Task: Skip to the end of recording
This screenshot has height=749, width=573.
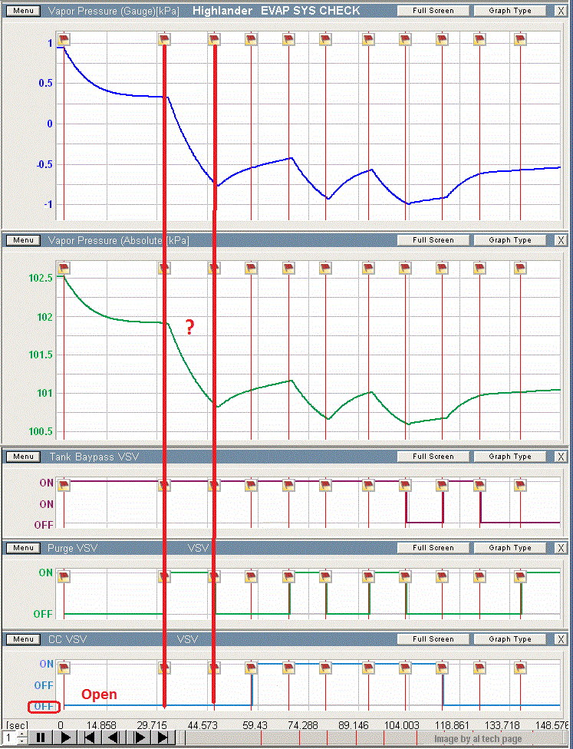Action: click(163, 737)
